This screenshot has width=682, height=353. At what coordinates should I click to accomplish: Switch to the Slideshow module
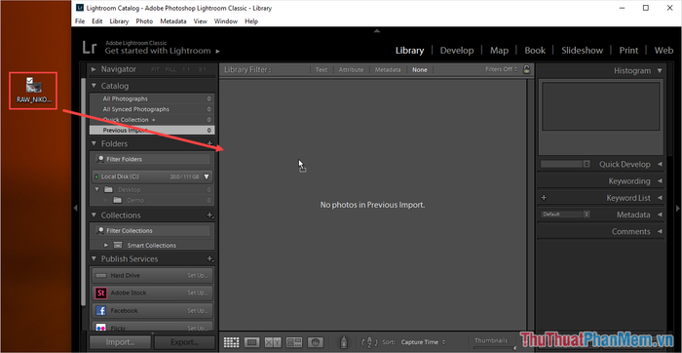(x=582, y=50)
